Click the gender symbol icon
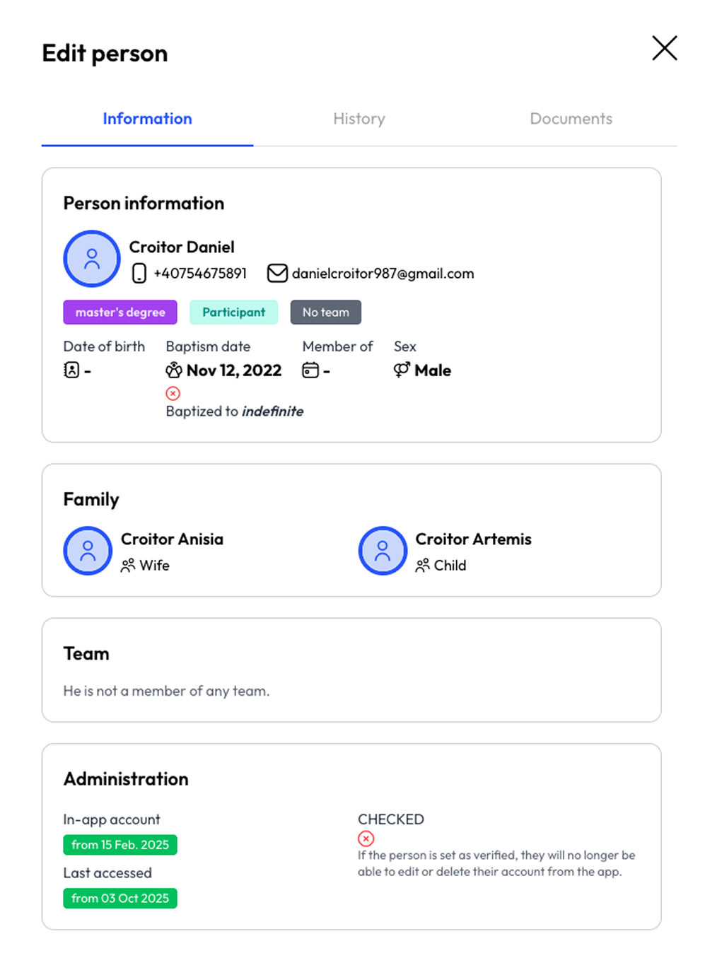This screenshot has width=705, height=970. pos(402,370)
